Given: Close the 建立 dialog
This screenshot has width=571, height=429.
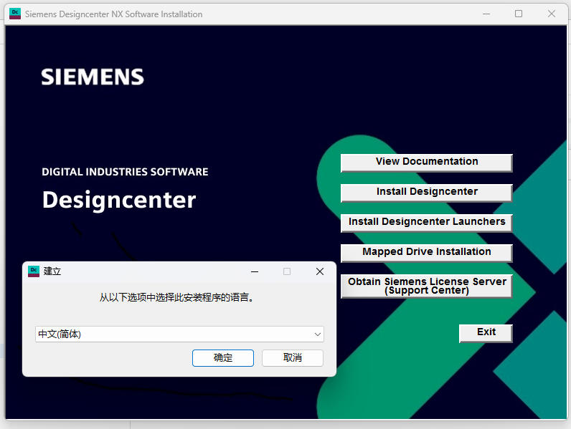Looking at the screenshot, I should point(320,271).
